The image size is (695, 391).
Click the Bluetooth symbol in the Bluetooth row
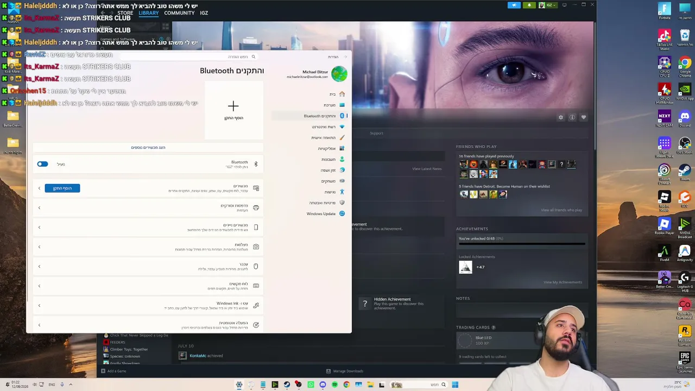[256, 164]
